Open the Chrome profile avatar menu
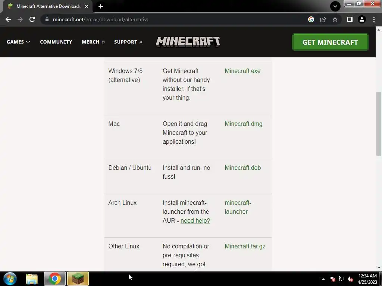The image size is (382, 286). pyautogui.click(x=362, y=19)
